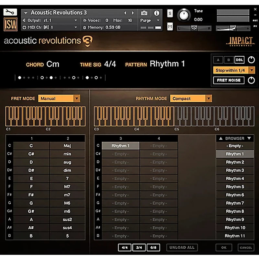Click the camera snapshot icon

coord(144,13)
